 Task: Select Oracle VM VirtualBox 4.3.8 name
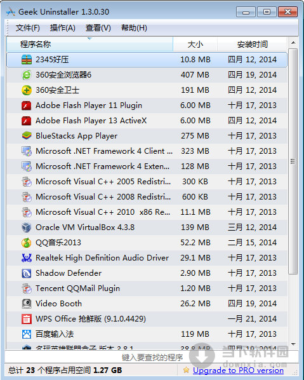[x=85, y=227]
